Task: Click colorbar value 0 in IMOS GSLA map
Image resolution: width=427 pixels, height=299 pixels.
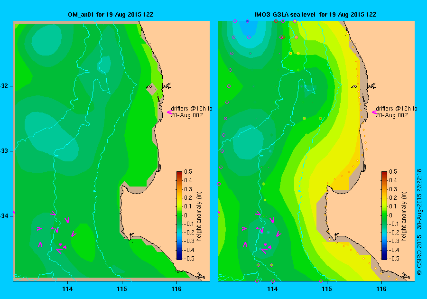Action: [391, 215]
